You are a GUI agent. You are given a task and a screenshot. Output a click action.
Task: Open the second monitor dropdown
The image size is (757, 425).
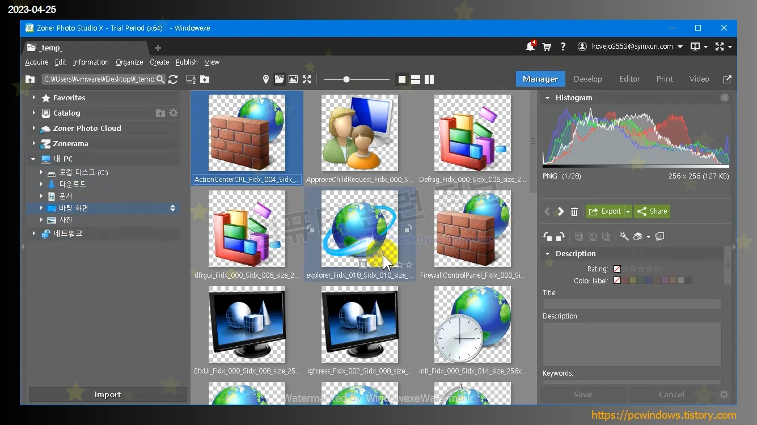tap(705, 47)
